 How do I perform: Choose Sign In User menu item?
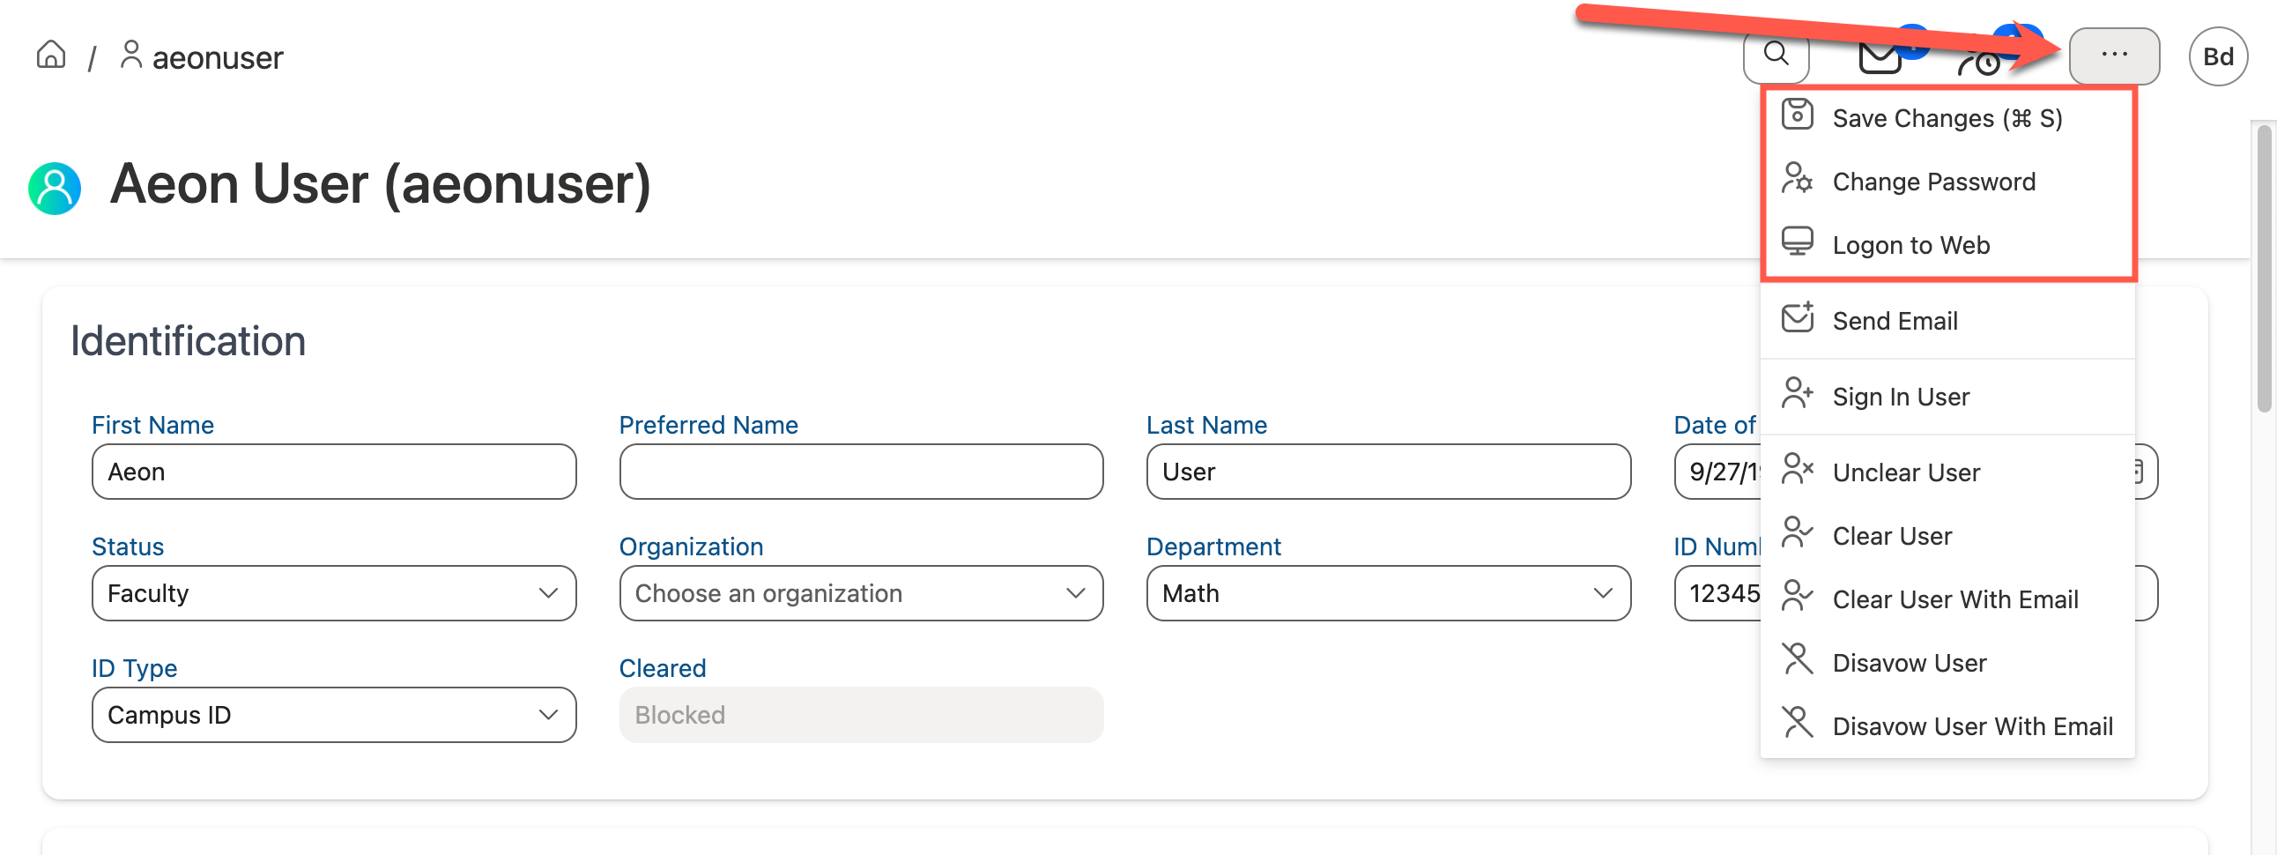click(x=1901, y=397)
